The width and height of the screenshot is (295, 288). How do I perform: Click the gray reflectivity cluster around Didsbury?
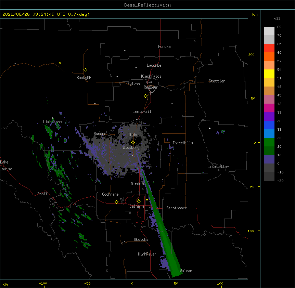pyautogui.click(x=120, y=150)
